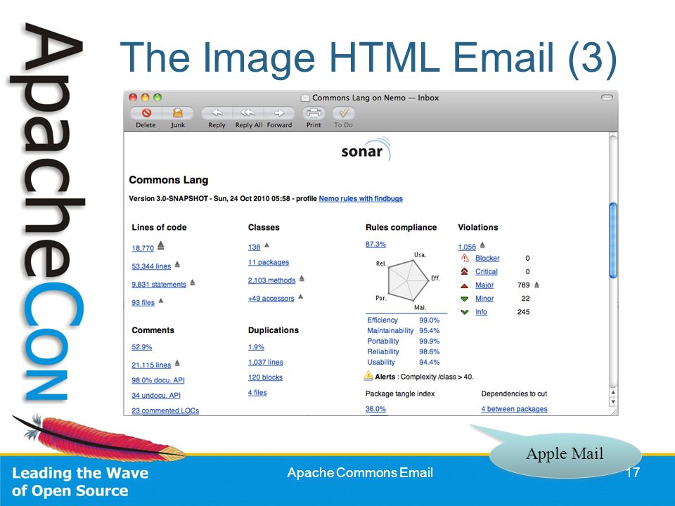This screenshot has height=506, width=675.
Task: Click the Delete toolbar icon
Action: point(146,113)
